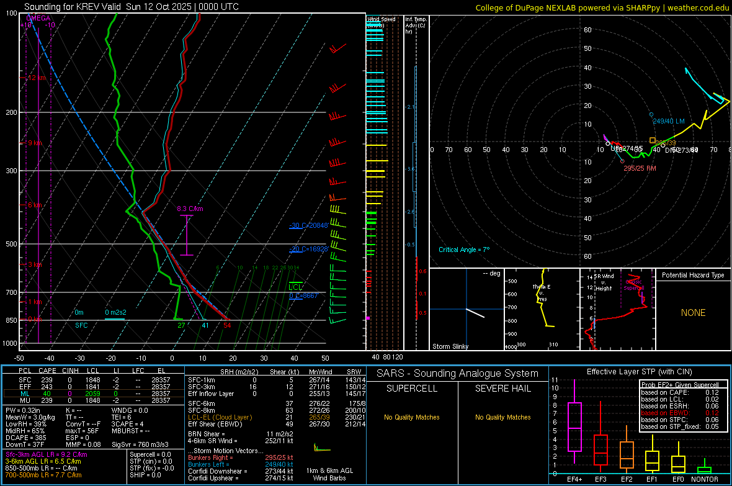Click the 'Eff Inflow Layer' row
The width and height of the screenshot is (732, 486).
(277, 394)
